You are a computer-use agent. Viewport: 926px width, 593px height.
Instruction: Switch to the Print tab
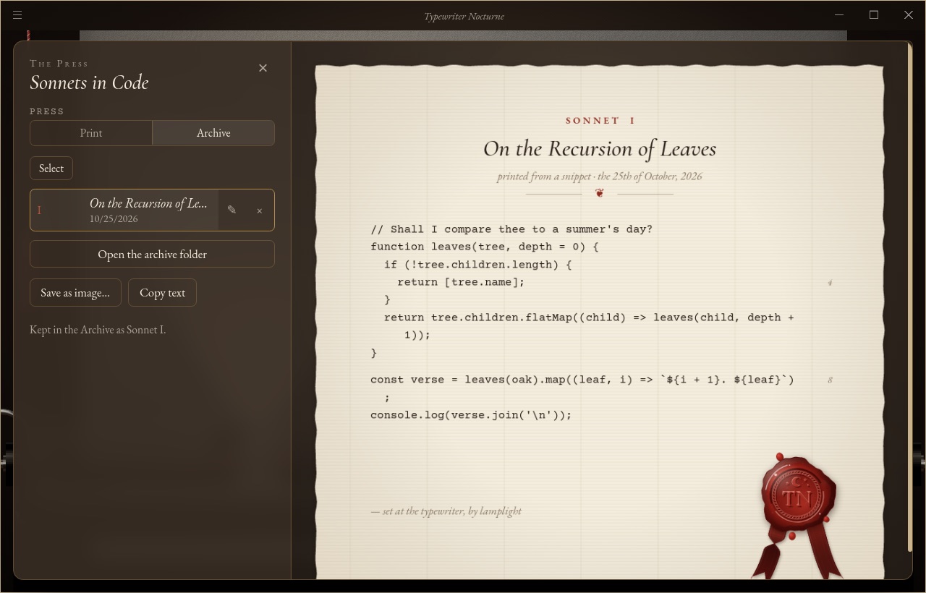tap(91, 133)
